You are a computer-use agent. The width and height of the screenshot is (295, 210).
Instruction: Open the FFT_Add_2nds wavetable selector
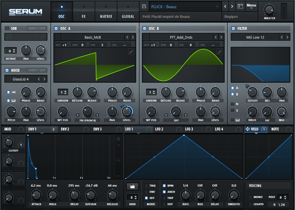pyautogui.click(x=181, y=37)
